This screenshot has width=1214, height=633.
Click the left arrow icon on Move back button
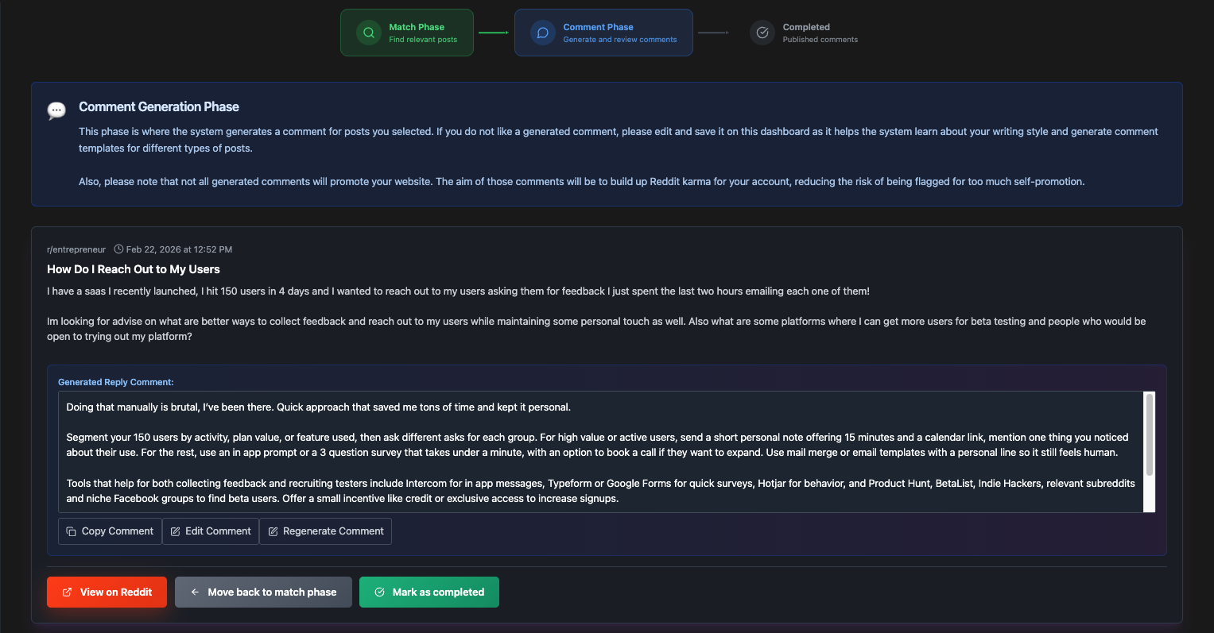195,592
